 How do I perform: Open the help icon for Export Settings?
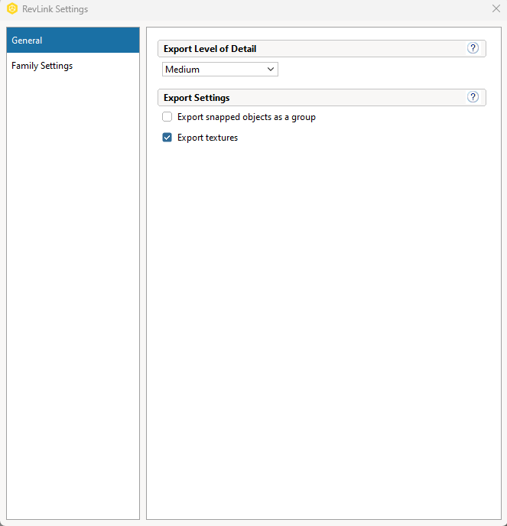click(473, 97)
